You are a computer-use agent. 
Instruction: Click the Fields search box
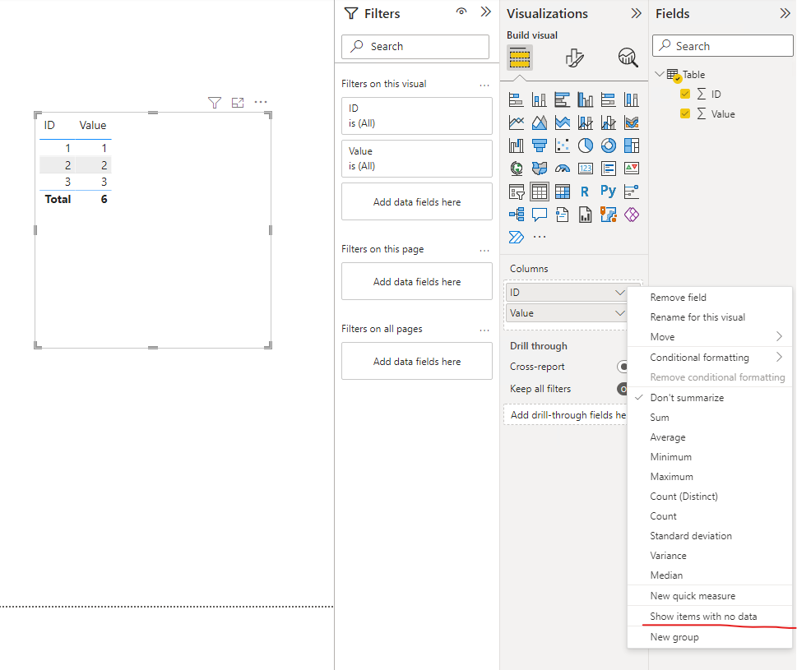click(722, 46)
